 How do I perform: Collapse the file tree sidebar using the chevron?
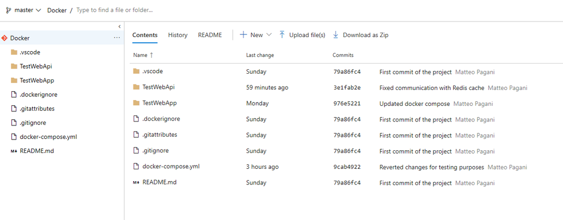pyautogui.click(x=119, y=26)
